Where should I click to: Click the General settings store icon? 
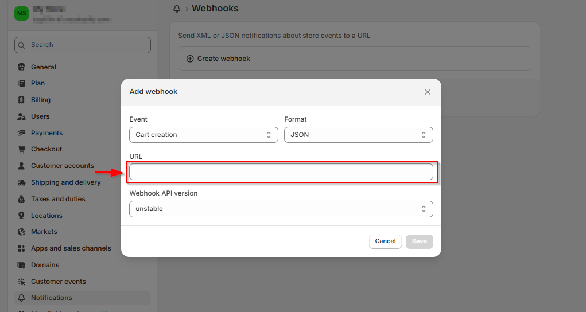(22, 67)
